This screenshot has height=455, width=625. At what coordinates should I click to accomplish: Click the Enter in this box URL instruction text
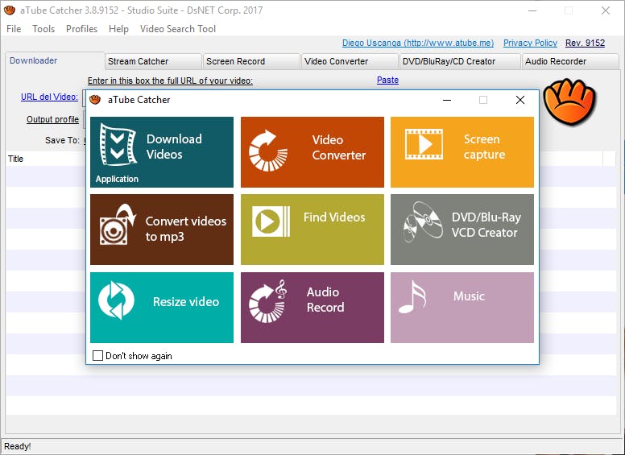pyautogui.click(x=170, y=81)
